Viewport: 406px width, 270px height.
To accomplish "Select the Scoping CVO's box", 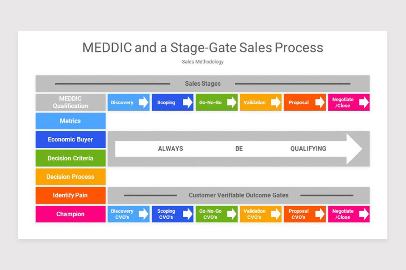I will (173, 214).
